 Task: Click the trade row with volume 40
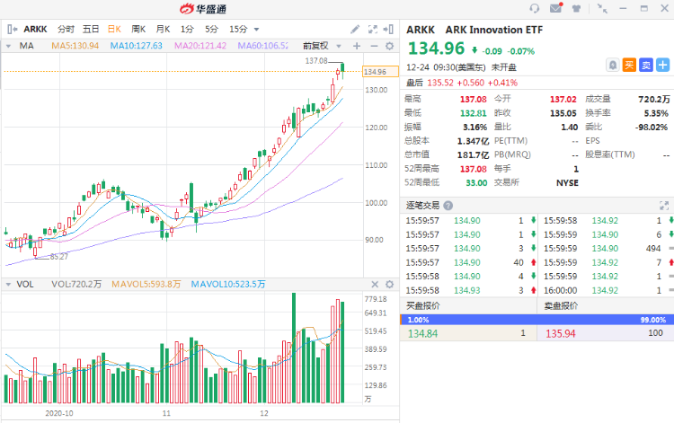pos(471,263)
